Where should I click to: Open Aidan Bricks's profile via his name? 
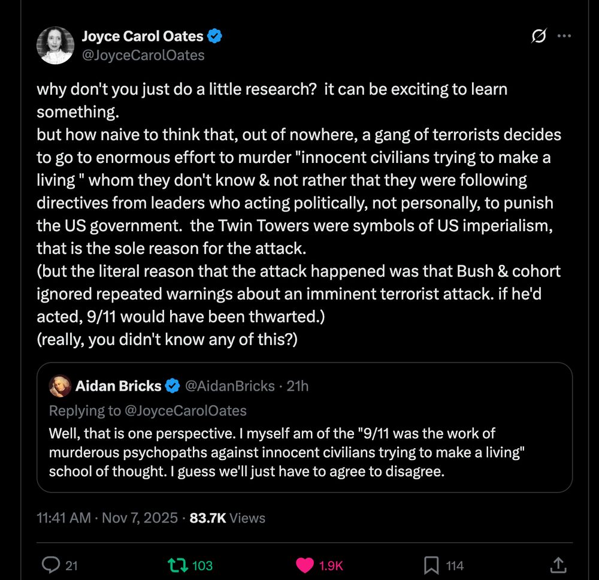pos(118,386)
